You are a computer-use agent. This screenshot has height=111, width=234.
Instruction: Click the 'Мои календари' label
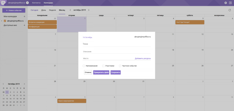coord(10,17)
